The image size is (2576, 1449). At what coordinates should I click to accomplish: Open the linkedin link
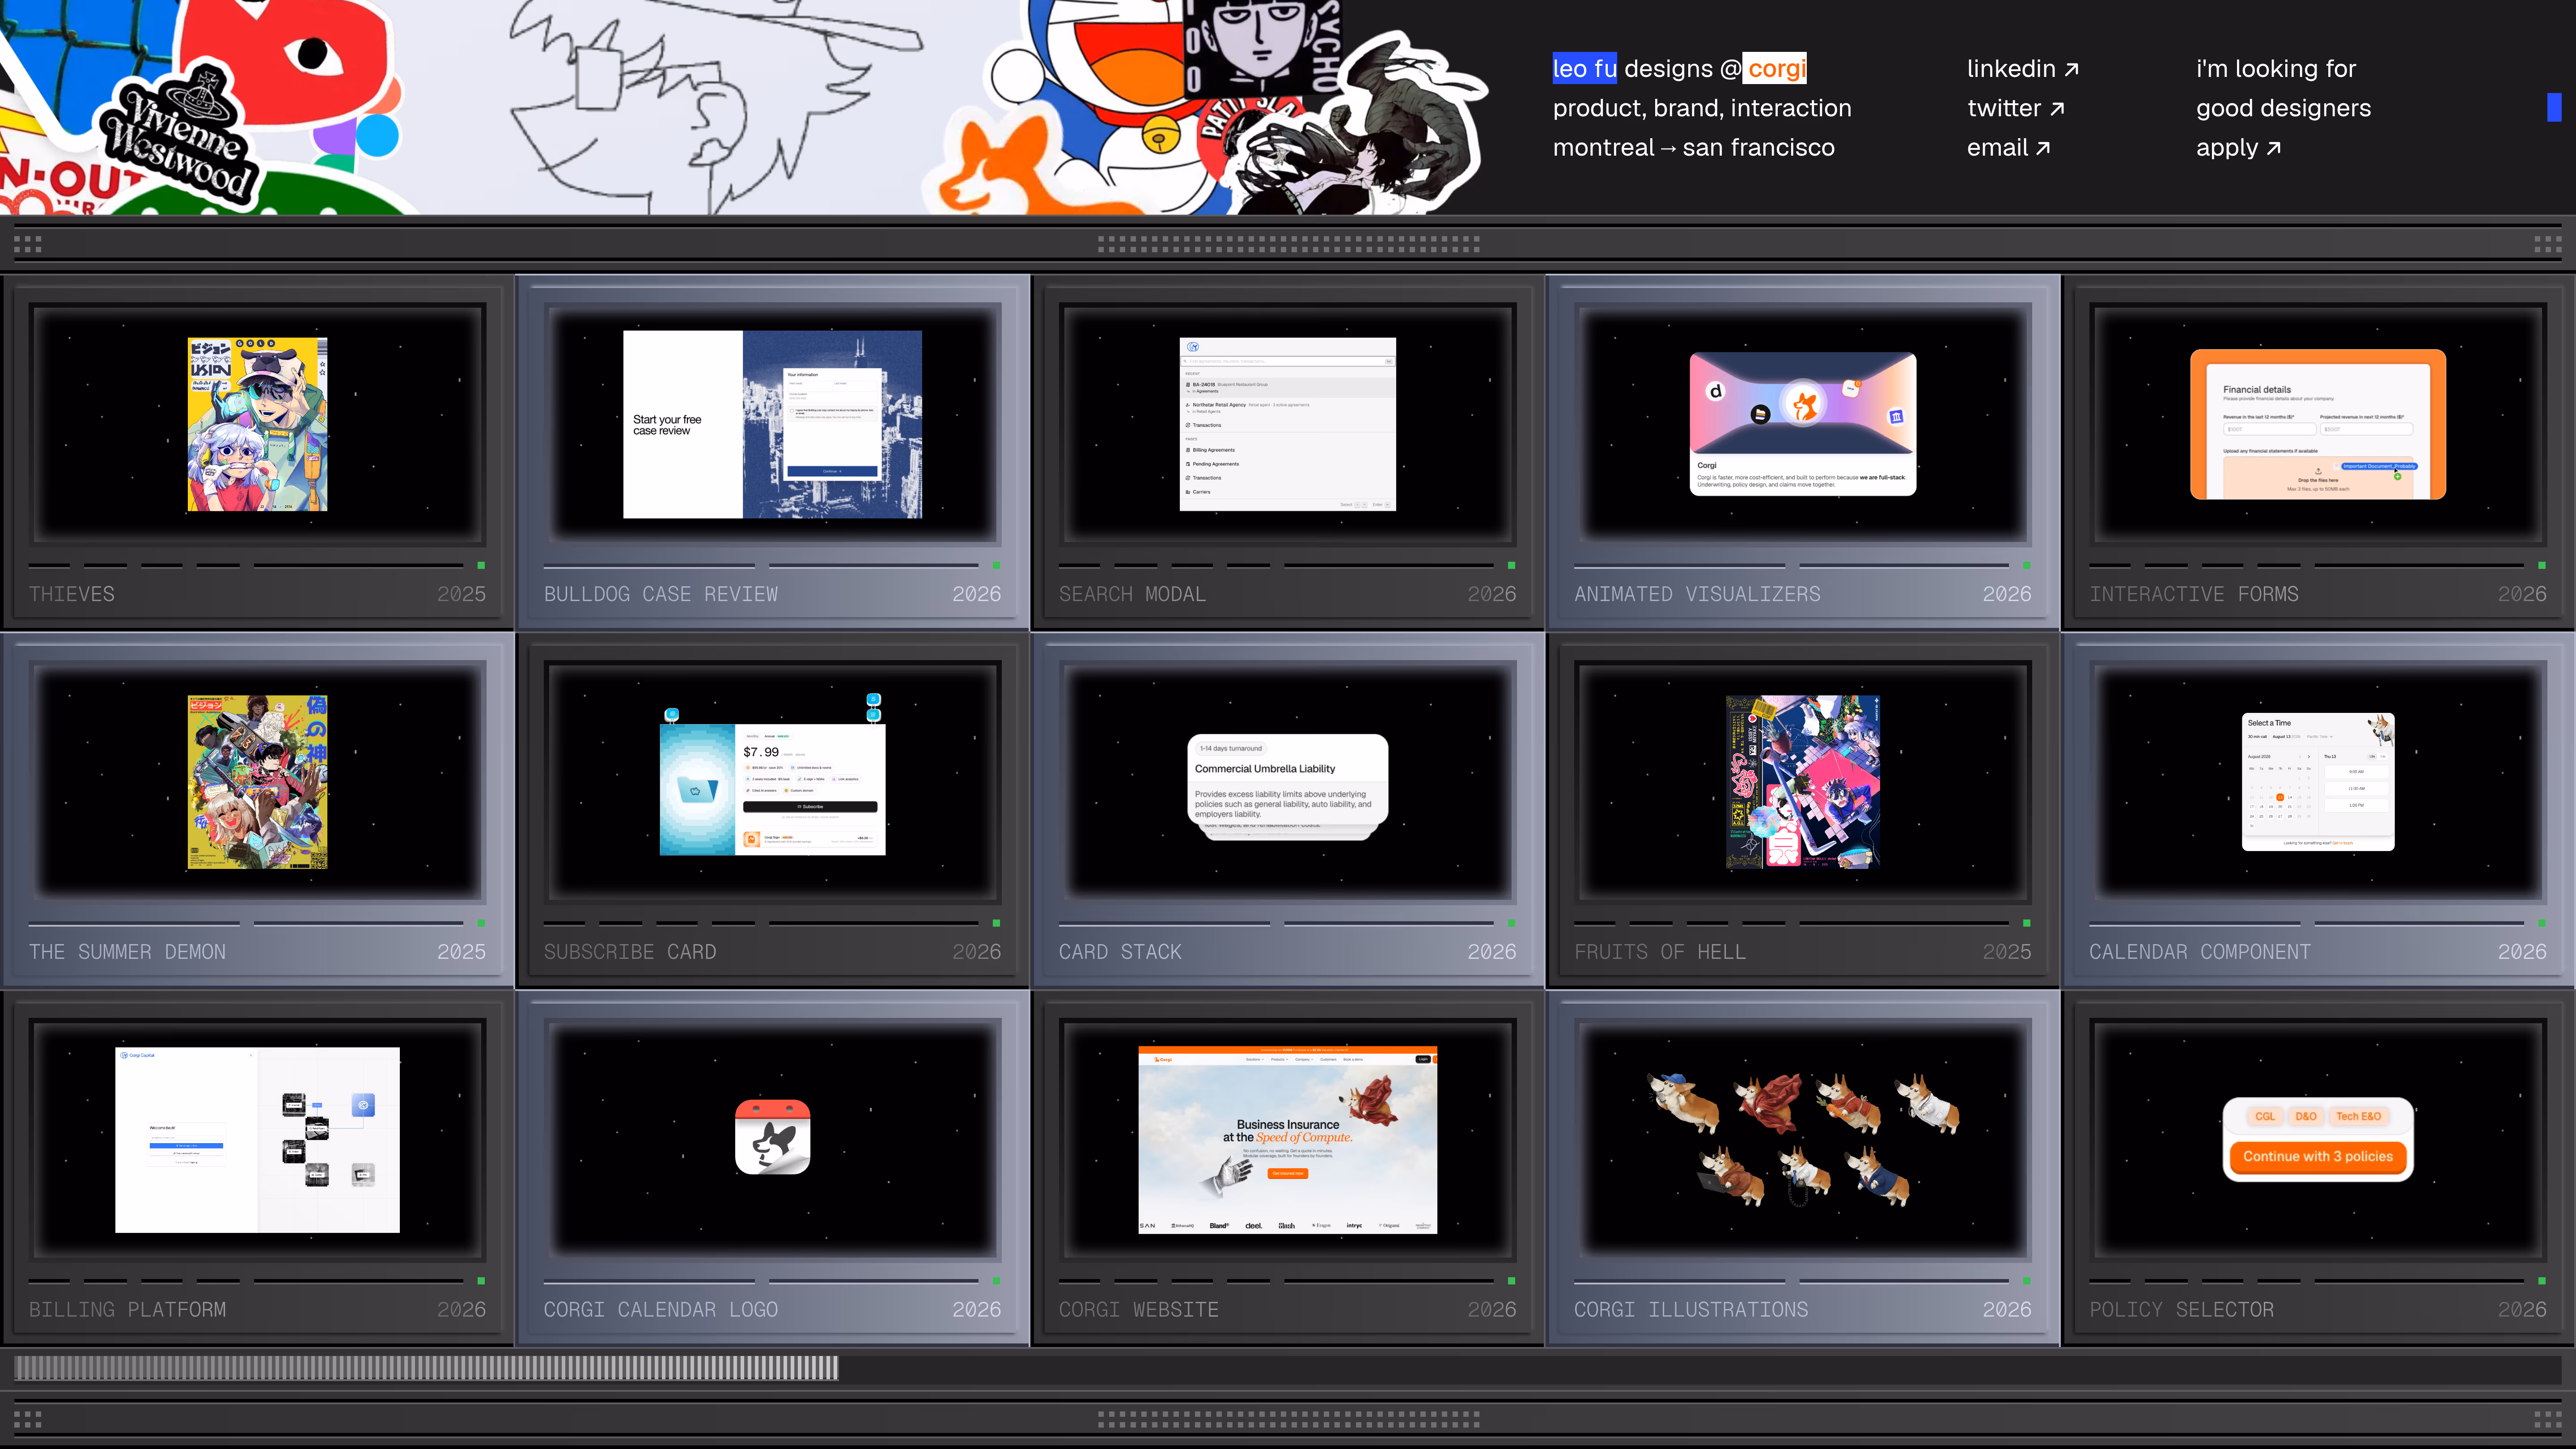(2022, 69)
